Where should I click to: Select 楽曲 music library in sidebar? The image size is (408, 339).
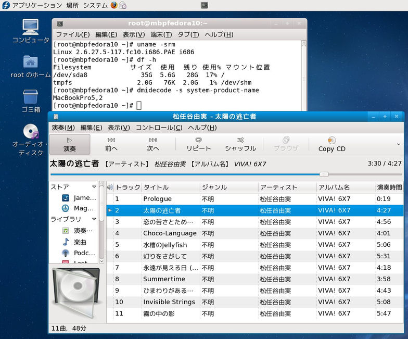coord(74,242)
